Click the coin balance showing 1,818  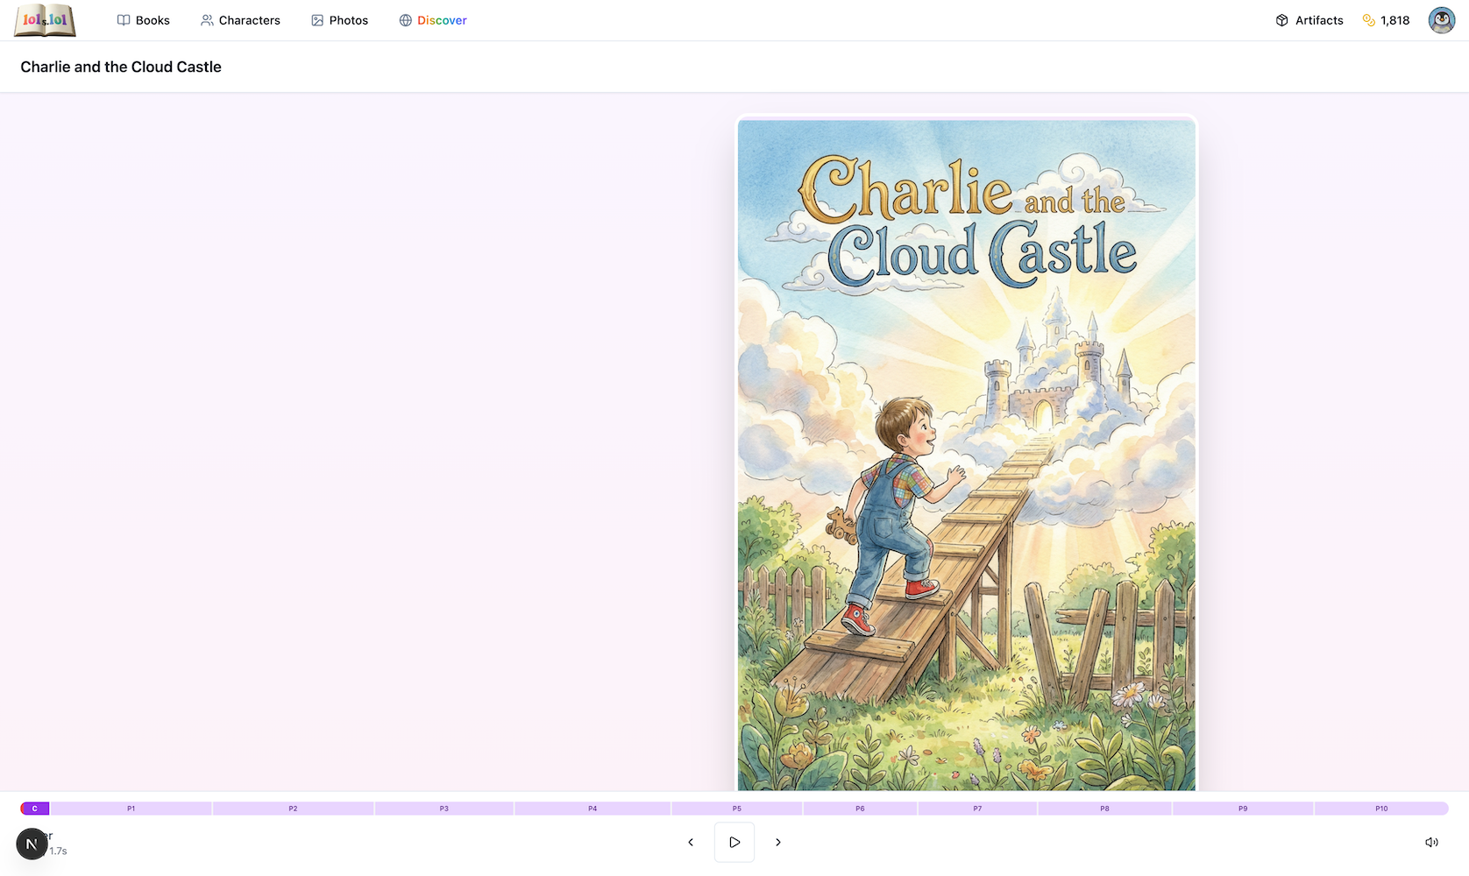(1386, 20)
